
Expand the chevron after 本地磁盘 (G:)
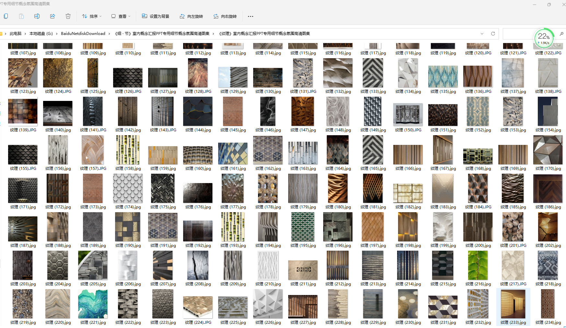(57, 34)
